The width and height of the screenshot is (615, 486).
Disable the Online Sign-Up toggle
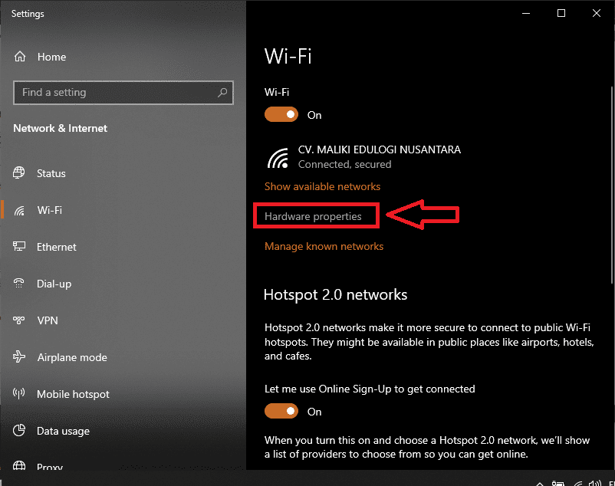[281, 412]
